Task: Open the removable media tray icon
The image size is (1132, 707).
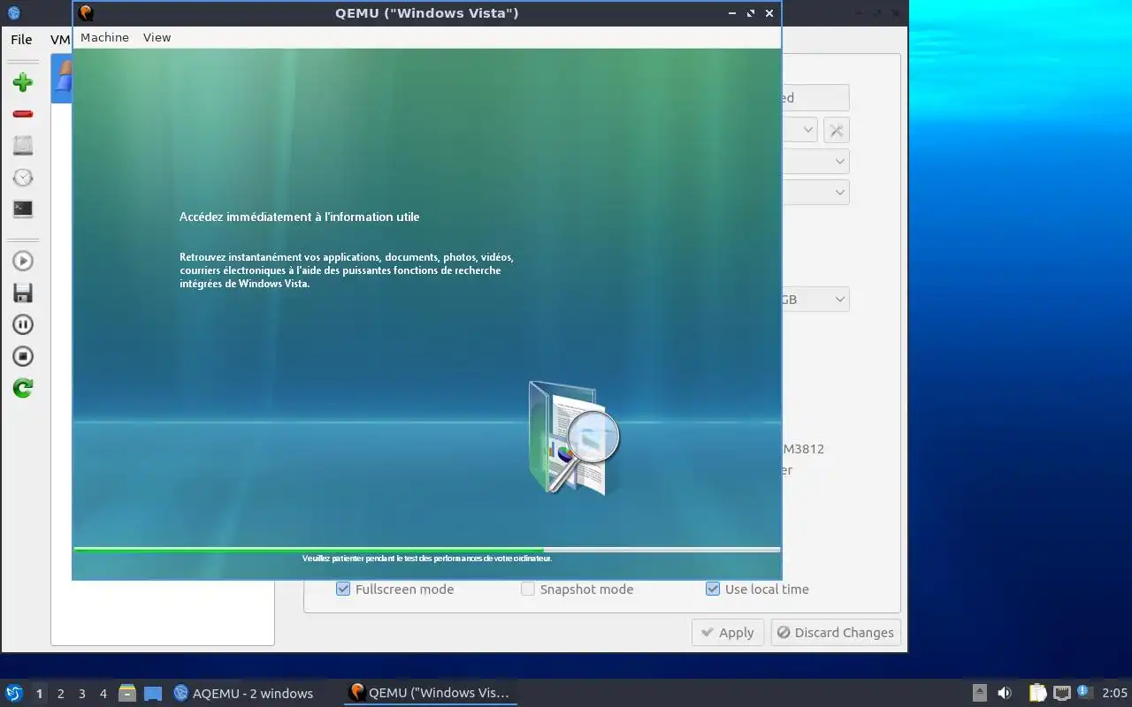Action: [980, 693]
